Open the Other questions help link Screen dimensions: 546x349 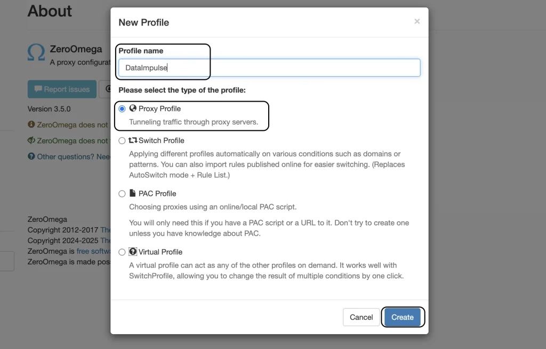[74, 156]
